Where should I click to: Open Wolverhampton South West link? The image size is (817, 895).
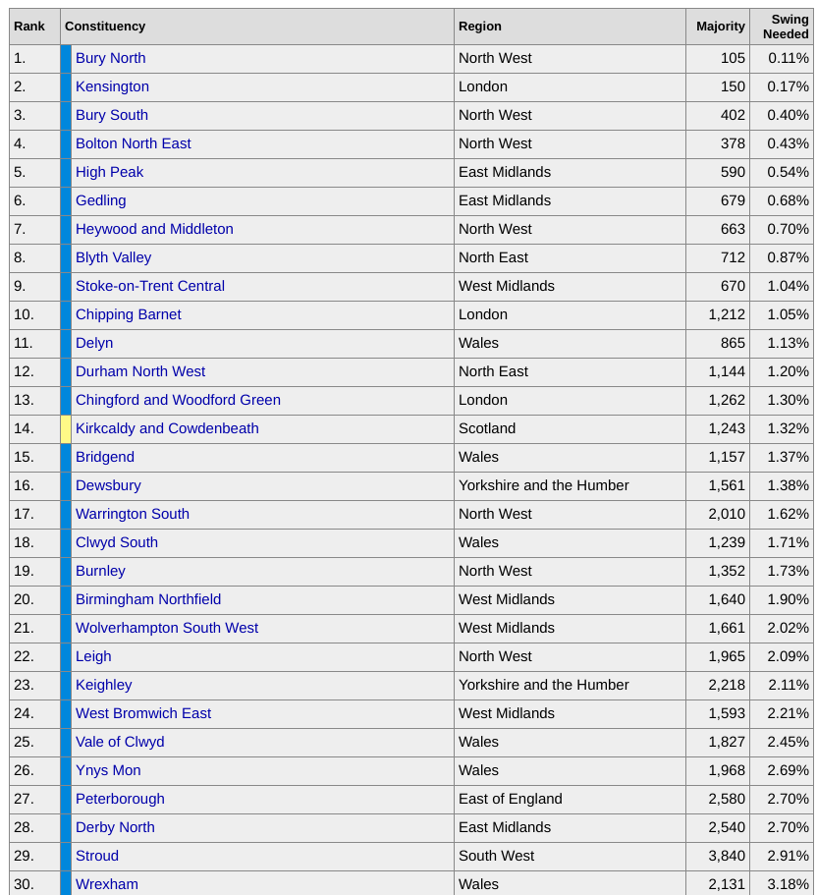[x=167, y=628]
